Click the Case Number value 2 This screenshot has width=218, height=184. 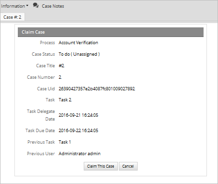[60, 77]
